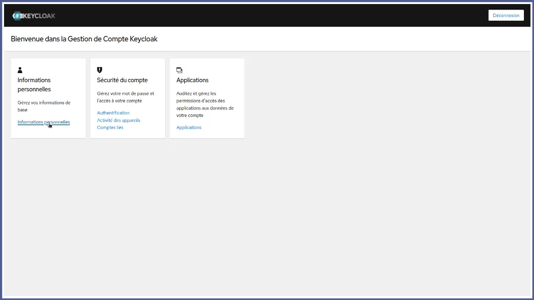The image size is (534, 300).
Task: Click the Informations personnelles card heading
Action: pos(34,85)
